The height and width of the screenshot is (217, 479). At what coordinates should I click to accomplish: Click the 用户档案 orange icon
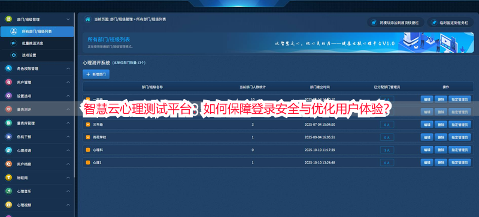pos(8,164)
